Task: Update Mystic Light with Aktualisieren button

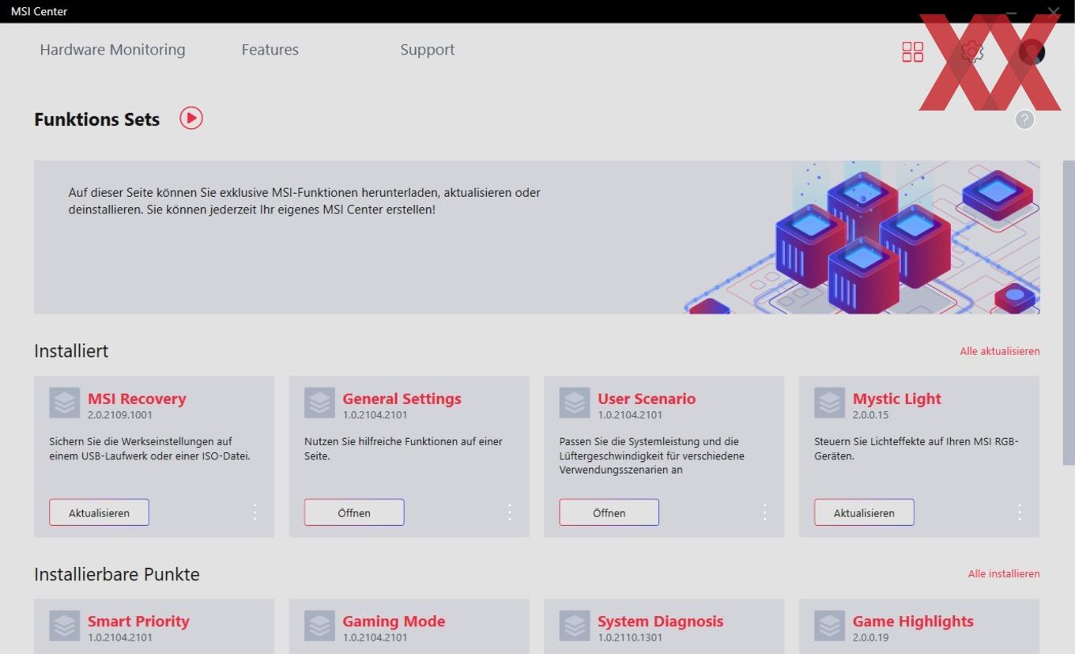Action: tap(864, 512)
